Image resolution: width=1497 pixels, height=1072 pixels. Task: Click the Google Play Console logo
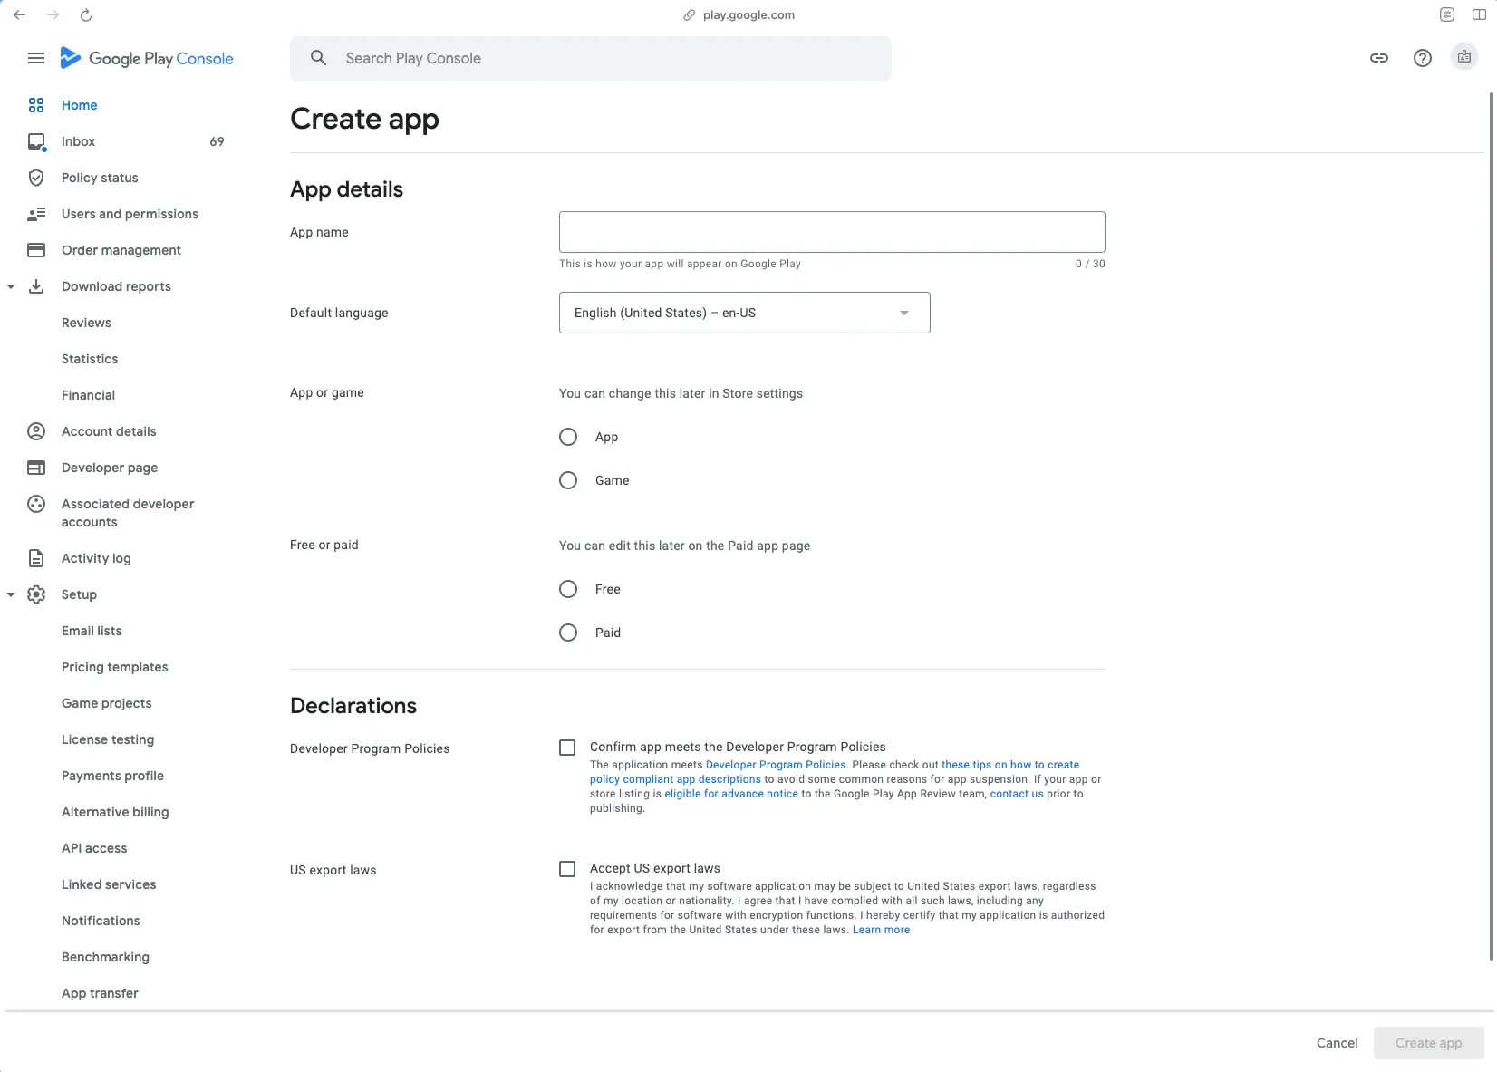[147, 58]
